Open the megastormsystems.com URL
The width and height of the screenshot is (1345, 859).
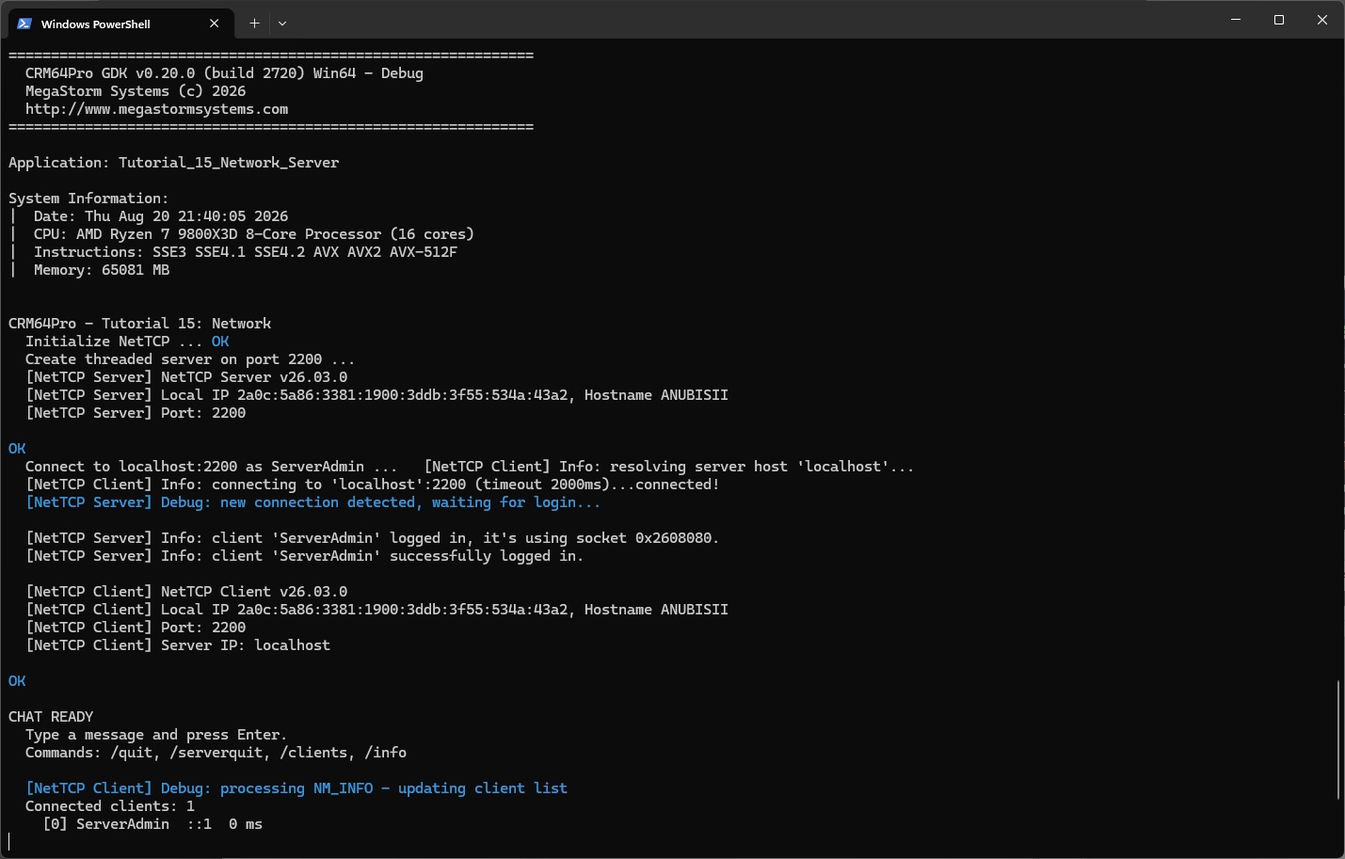click(157, 109)
